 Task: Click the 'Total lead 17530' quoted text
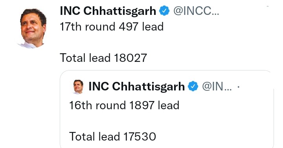[x=113, y=136]
